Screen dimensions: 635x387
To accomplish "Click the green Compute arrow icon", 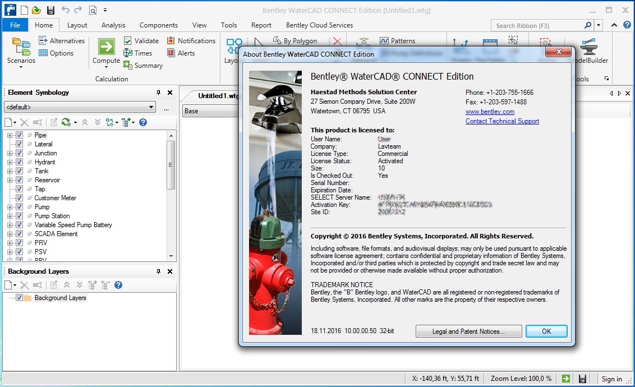I will click(x=106, y=47).
